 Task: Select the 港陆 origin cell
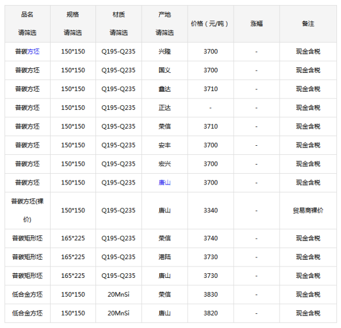point(165,257)
